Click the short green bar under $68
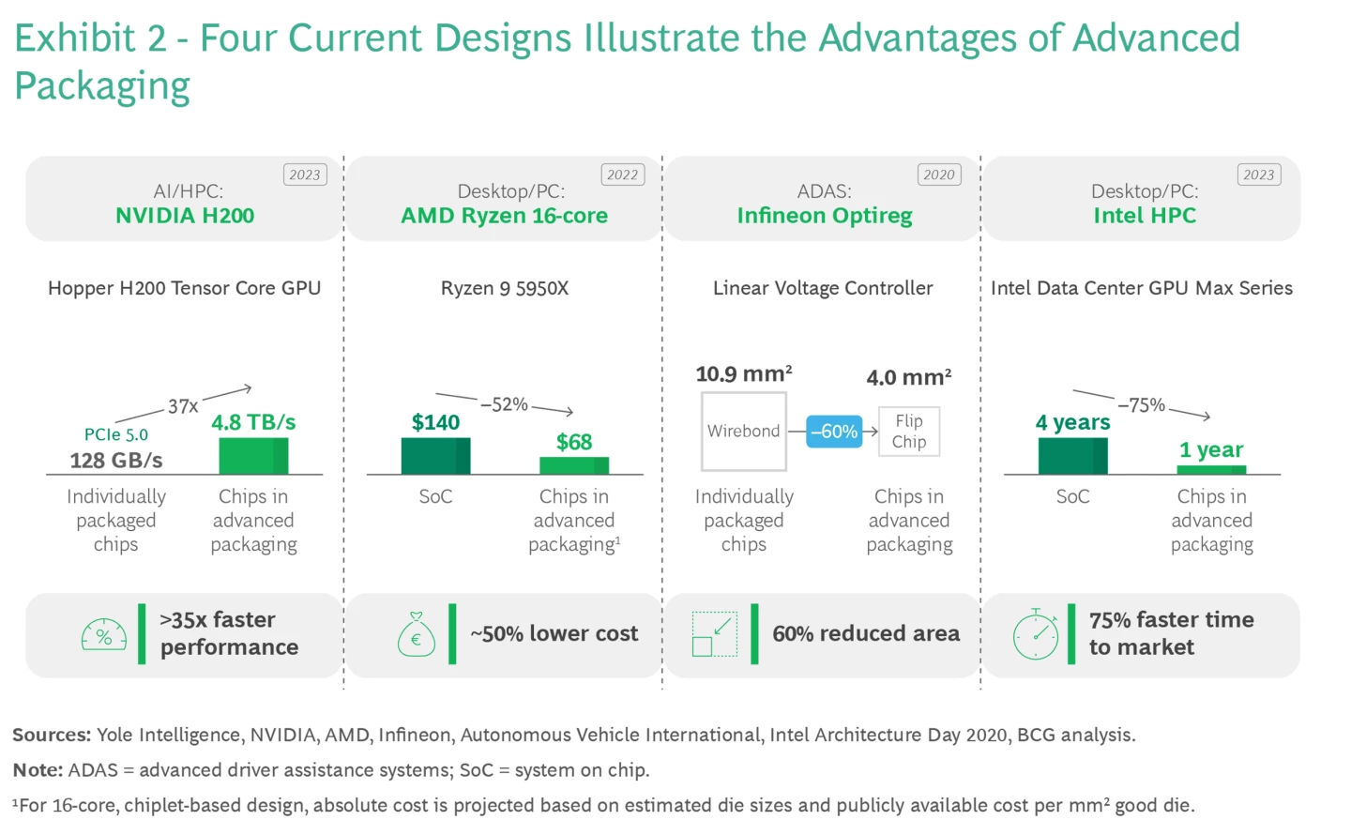 (574, 465)
